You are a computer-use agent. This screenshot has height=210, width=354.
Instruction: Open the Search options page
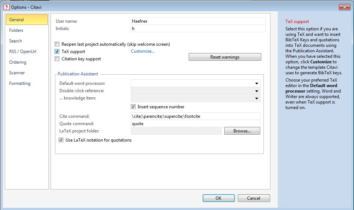coord(15,41)
